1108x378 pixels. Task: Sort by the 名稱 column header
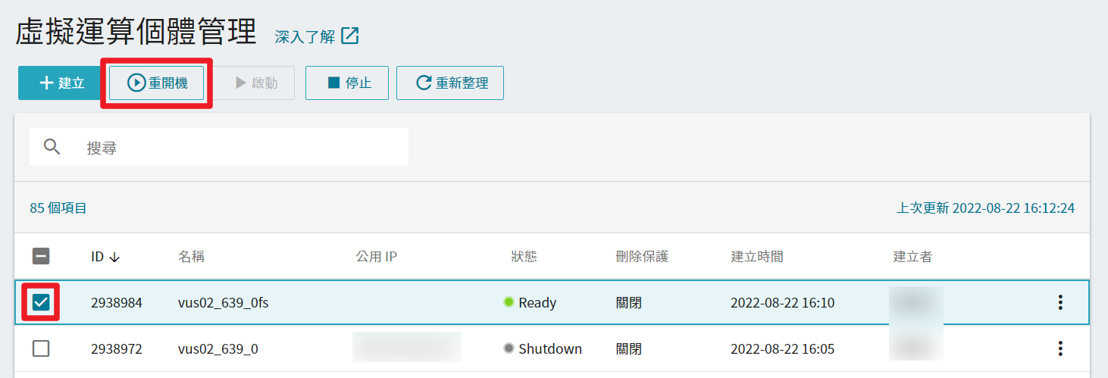point(191,257)
